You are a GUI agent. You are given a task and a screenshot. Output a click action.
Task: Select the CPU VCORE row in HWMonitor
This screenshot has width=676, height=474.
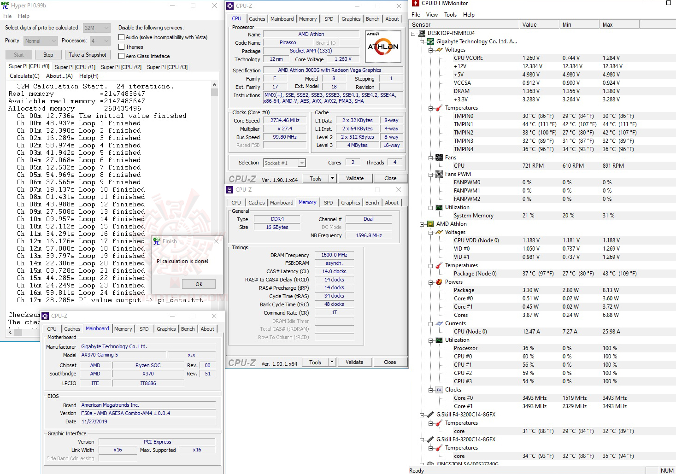pos(542,58)
